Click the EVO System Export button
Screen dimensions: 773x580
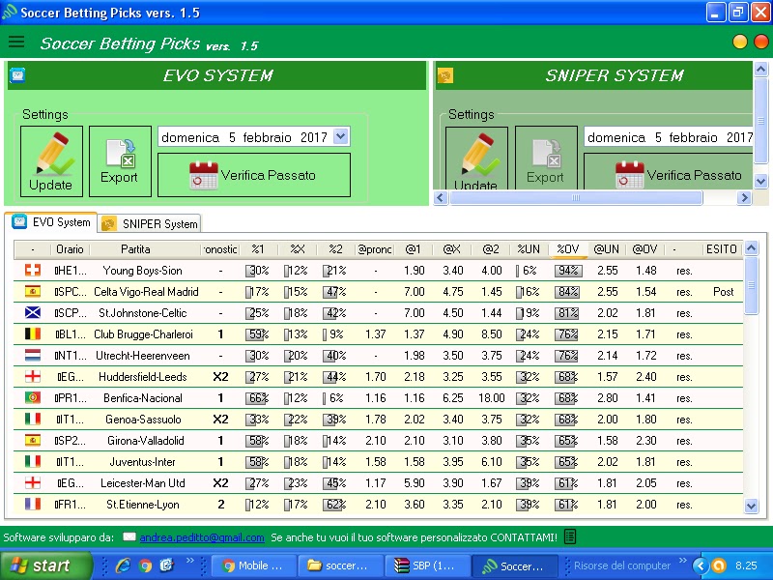(x=120, y=161)
